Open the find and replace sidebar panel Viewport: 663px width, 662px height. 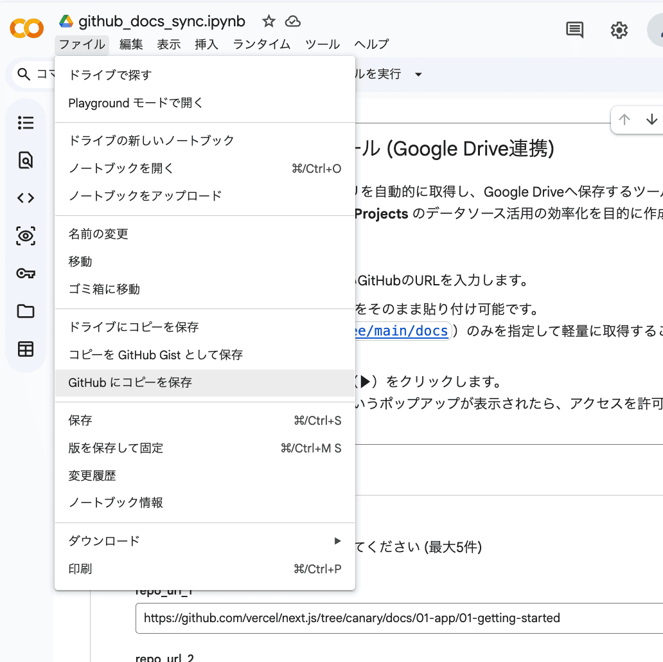click(25, 160)
